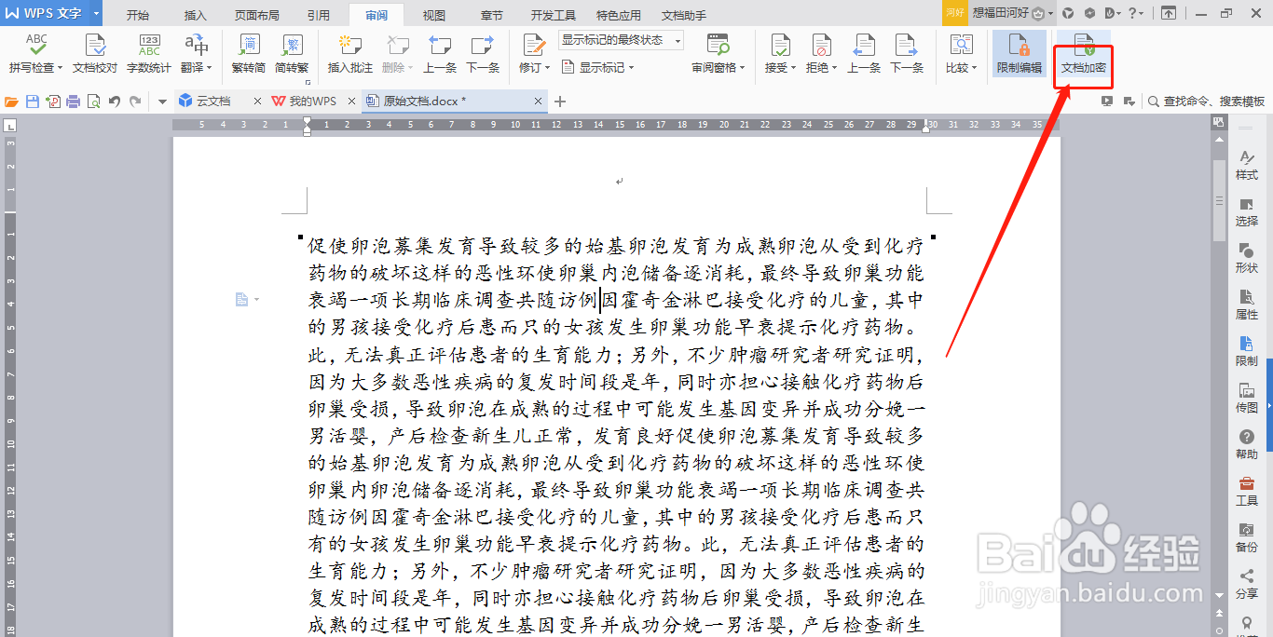Expand the 接受 dropdown arrow
This screenshot has width=1273, height=637.
[x=793, y=68]
